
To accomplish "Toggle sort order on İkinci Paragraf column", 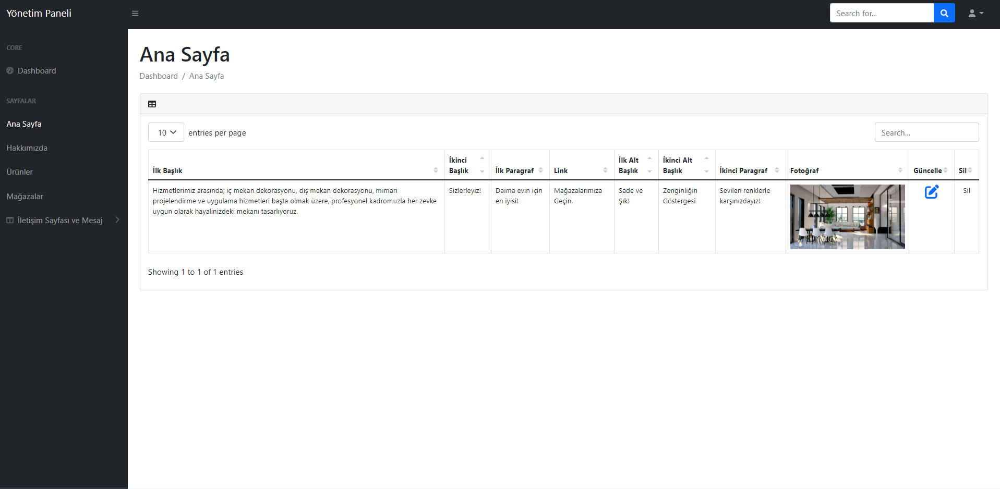I will (777, 169).
